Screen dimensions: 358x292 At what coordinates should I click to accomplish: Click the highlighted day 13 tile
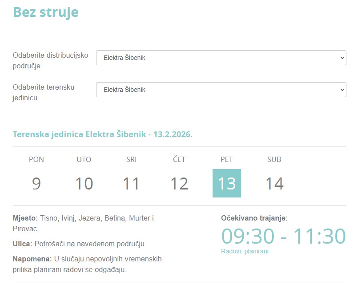coord(227,183)
